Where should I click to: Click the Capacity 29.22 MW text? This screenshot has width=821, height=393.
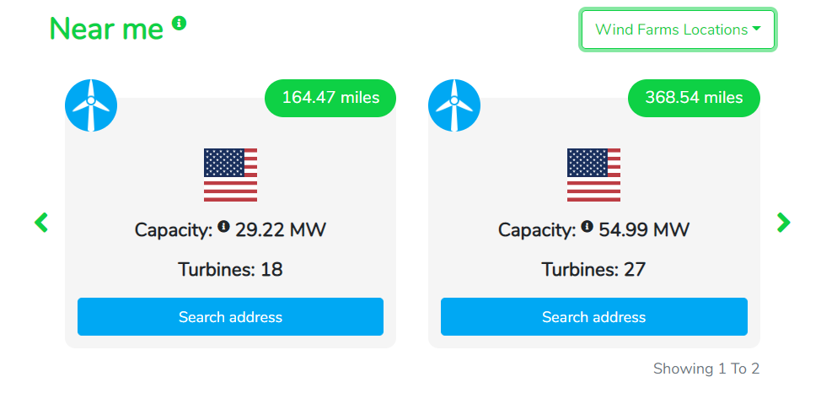point(230,230)
